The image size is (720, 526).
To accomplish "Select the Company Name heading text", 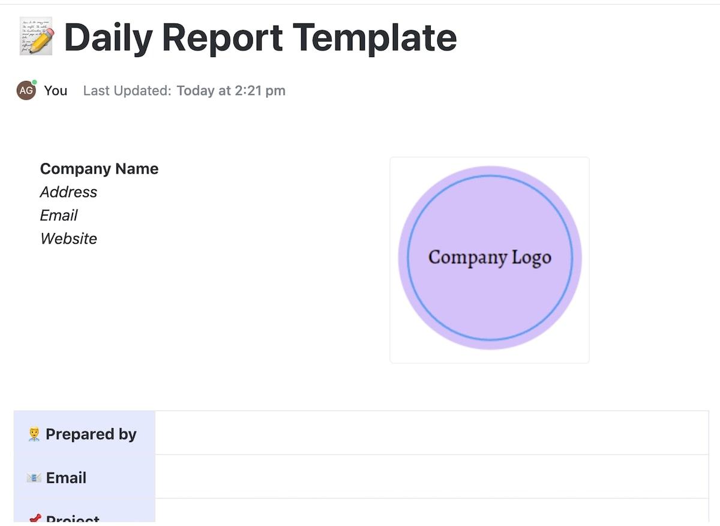I will (x=99, y=169).
